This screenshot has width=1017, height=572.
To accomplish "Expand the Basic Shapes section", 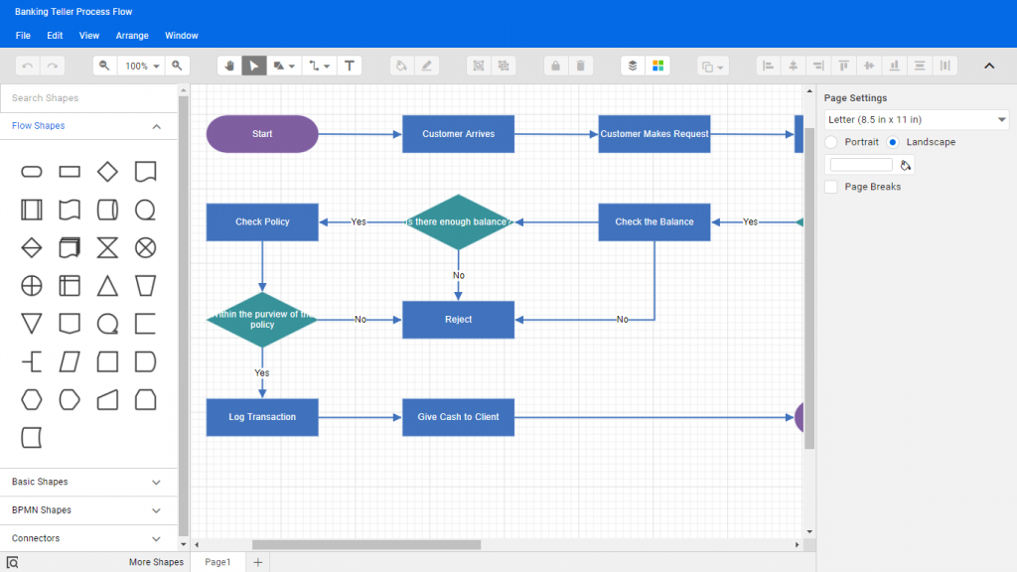I will 87,482.
